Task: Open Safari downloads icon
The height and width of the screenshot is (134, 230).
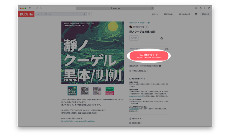Action: point(196,8)
